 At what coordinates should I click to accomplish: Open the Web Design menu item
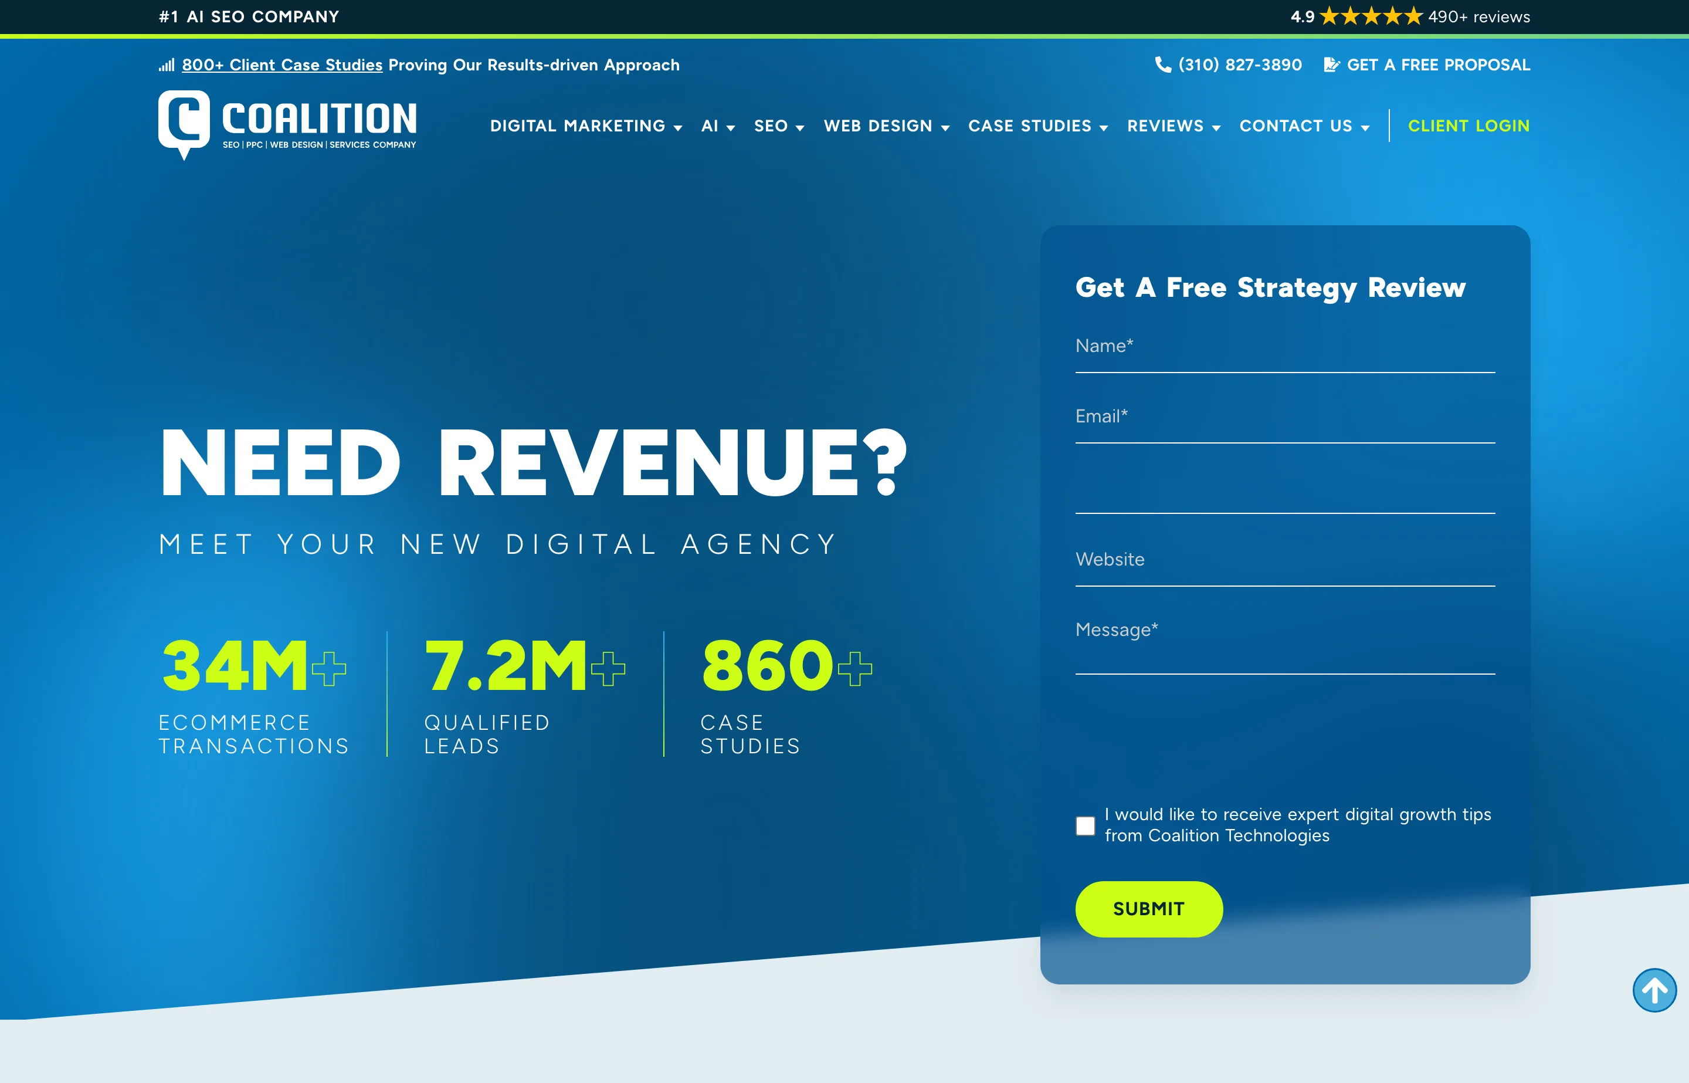(878, 126)
